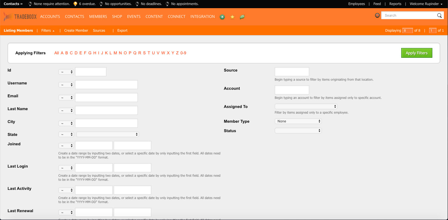Open the Id operator dropdown
The height and width of the screenshot is (220, 448).
click(x=66, y=72)
